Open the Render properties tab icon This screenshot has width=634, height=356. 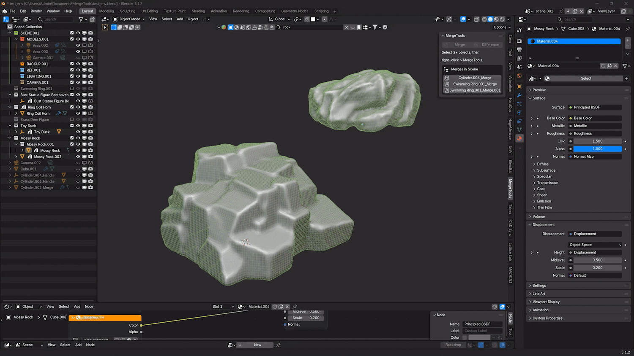coord(519,41)
